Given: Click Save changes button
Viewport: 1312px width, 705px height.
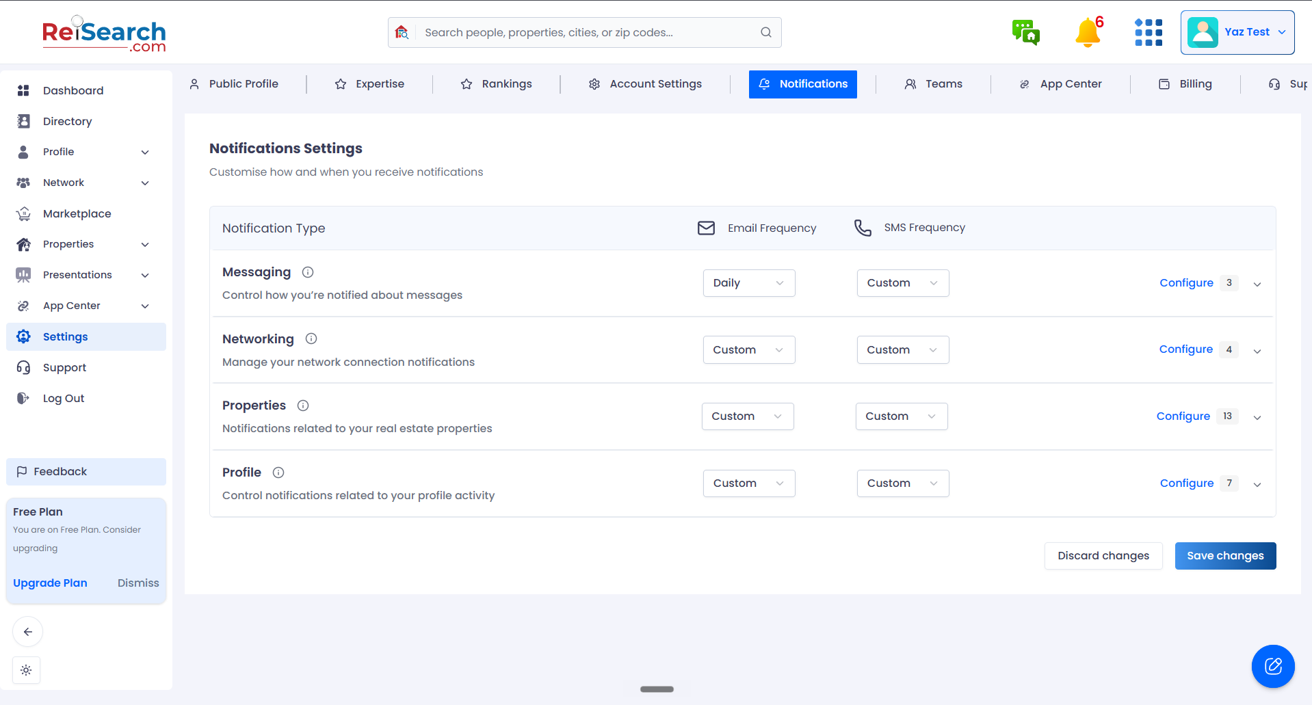Looking at the screenshot, I should (x=1225, y=556).
